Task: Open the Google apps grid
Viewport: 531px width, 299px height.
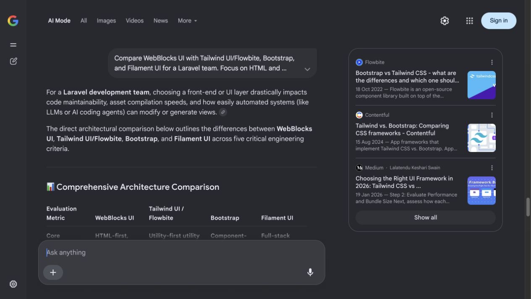Action: (x=469, y=21)
